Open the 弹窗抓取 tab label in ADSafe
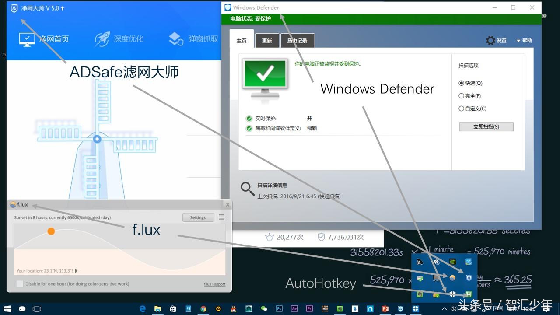This screenshot has width=560, height=315. 203,39
